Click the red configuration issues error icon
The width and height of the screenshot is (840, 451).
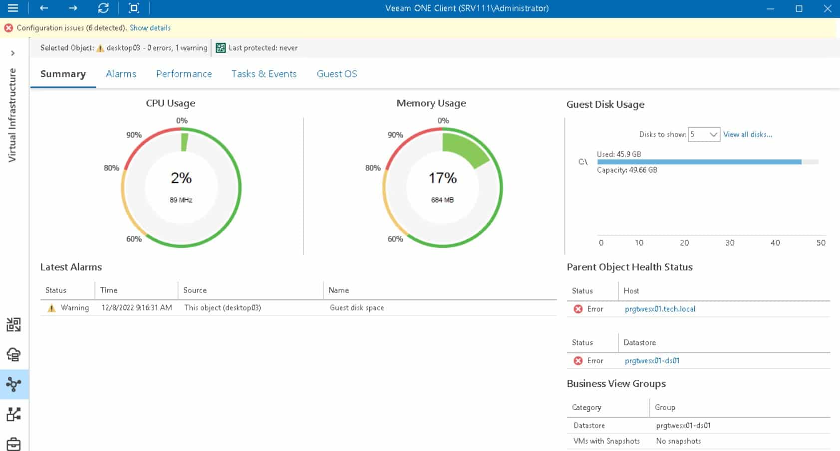click(8, 28)
